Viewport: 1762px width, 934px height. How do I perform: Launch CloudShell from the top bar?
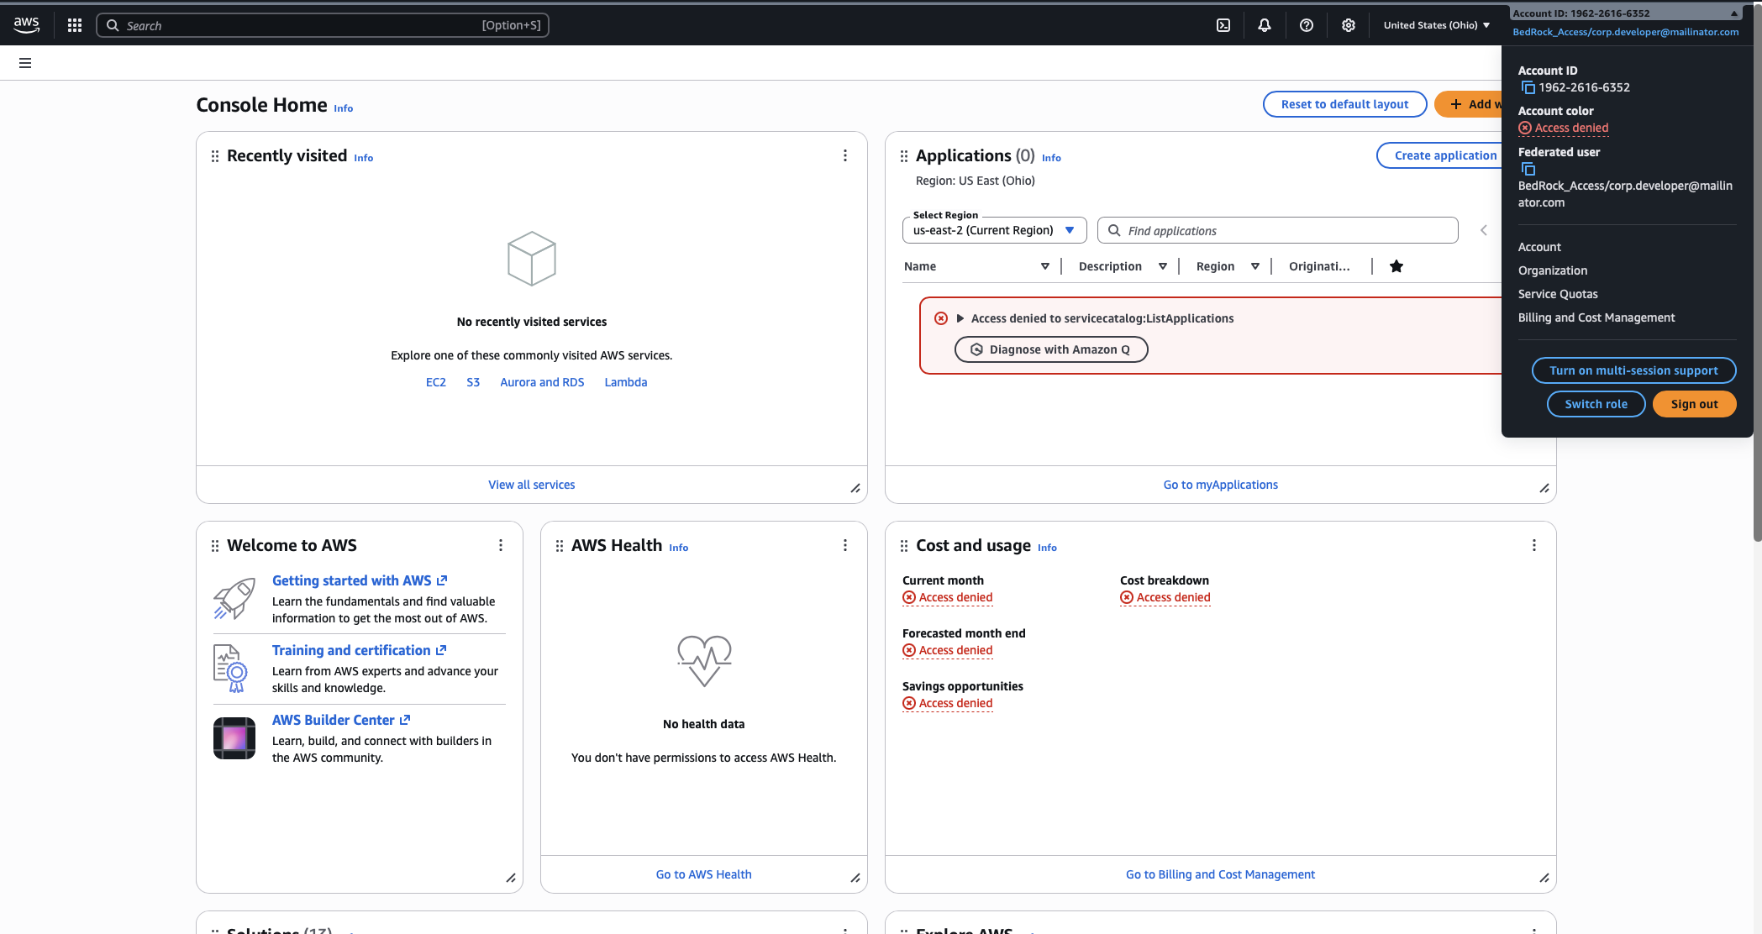tap(1223, 25)
